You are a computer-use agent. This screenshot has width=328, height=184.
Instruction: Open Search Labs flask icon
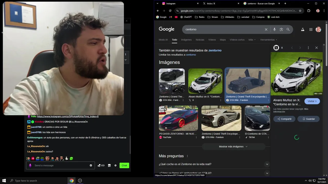point(303,29)
